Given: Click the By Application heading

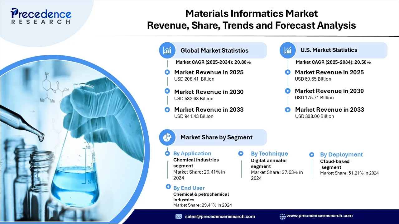Looking at the screenshot, I should pyautogui.click(x=192, y=153).
